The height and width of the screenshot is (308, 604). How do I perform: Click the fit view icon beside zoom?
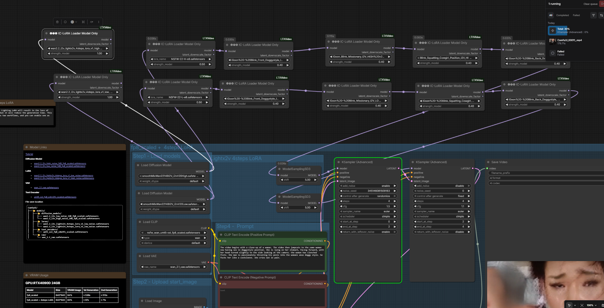(582, 305)
